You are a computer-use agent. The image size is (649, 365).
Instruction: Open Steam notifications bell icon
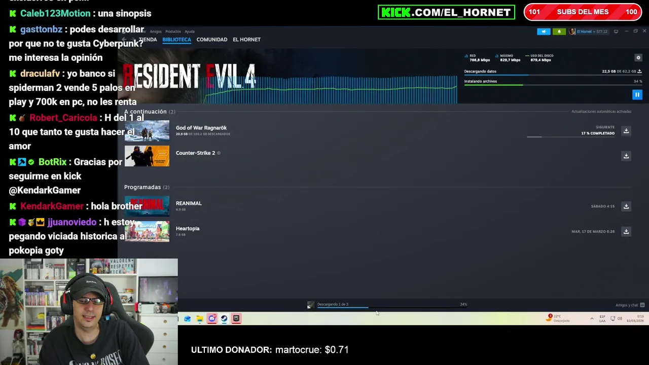pos(559,31)
